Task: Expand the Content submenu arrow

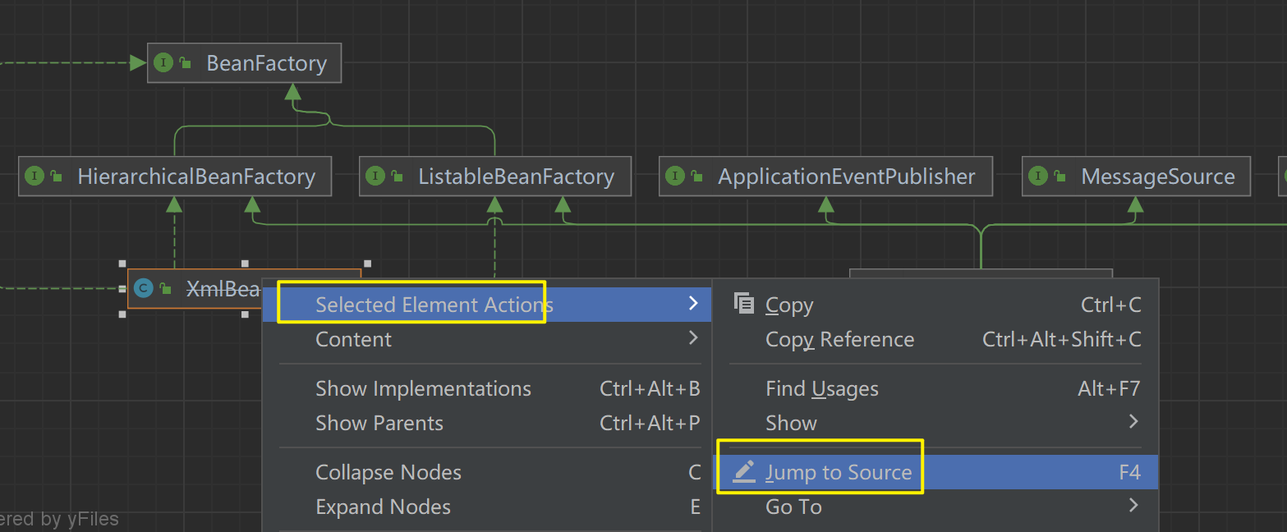Action: pyautogui.click(x=693, y=338)
